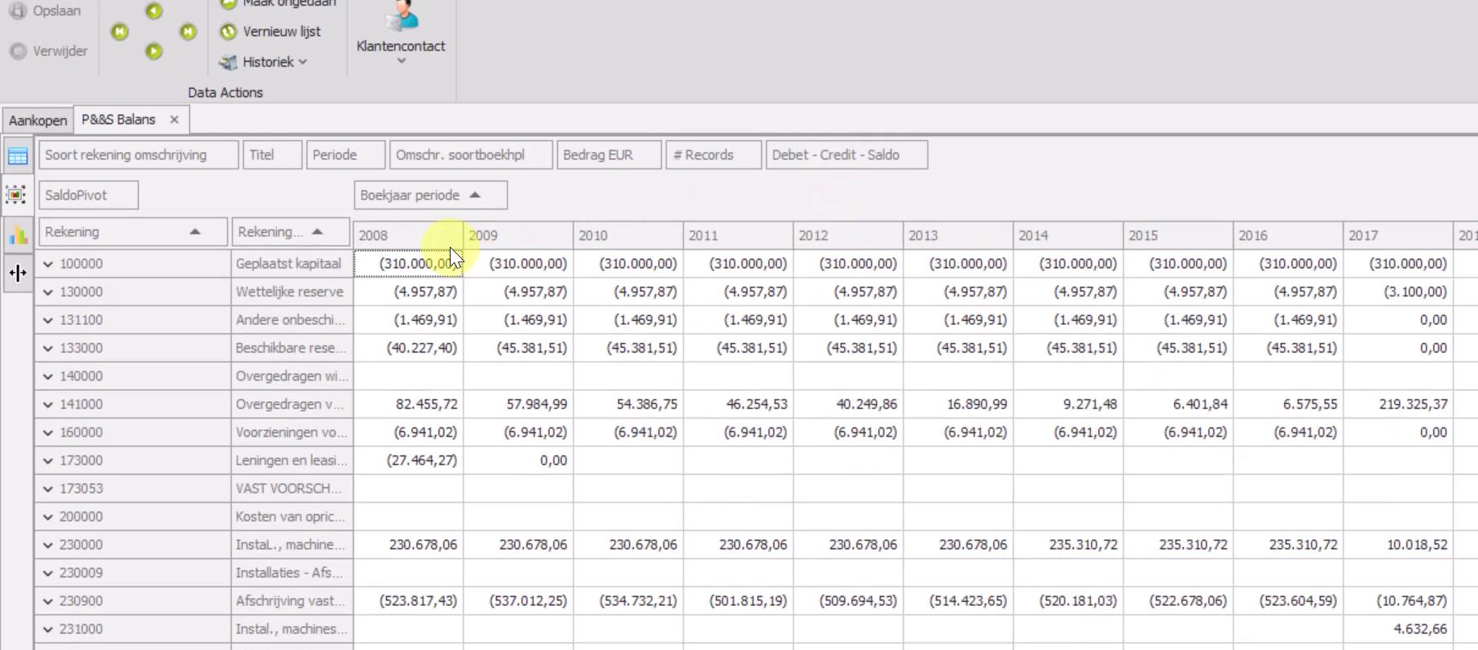Click the grid view sidebar icon
The width and height of the screenshot is (1478, 650).
click(x=18, y=156)
